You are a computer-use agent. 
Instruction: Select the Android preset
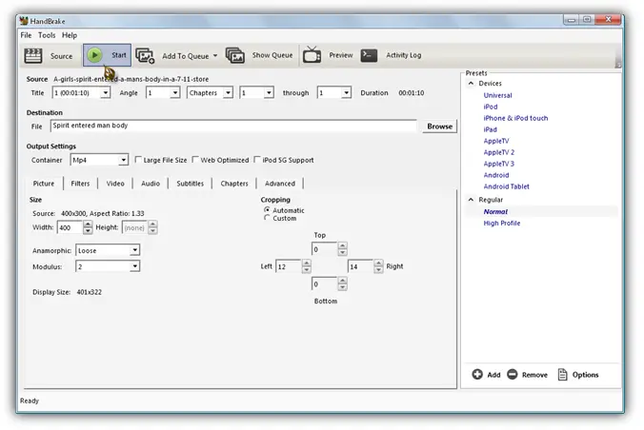(x=496, y=175)
